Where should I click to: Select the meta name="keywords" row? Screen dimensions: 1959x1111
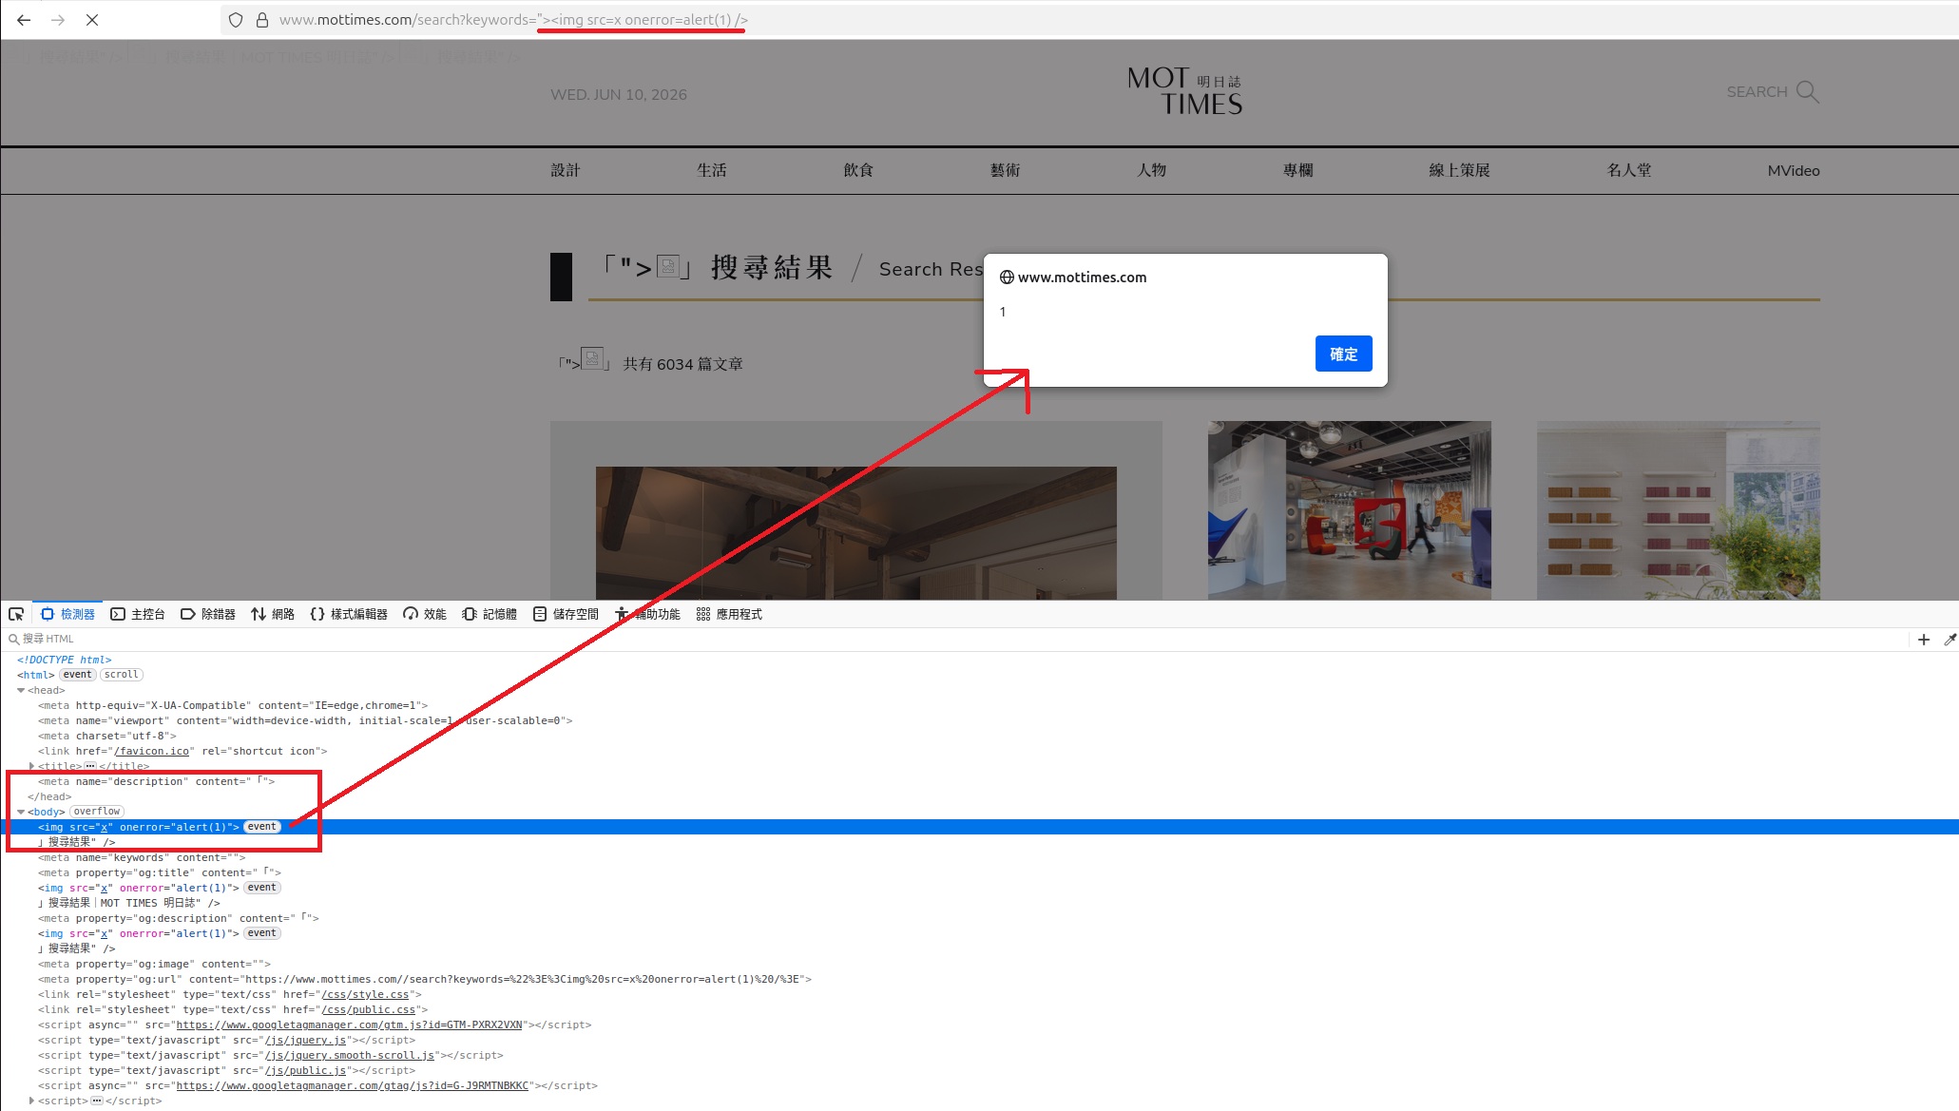[x=979, y=857]
